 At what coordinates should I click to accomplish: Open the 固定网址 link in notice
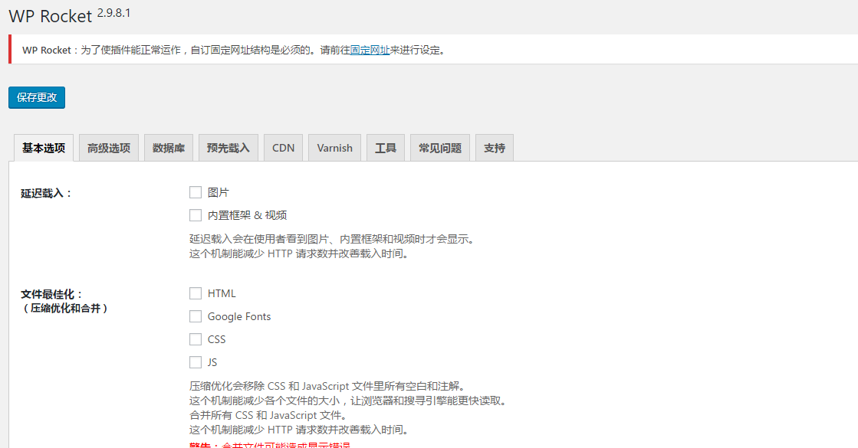pyautogui.click(x=370, y=51)
